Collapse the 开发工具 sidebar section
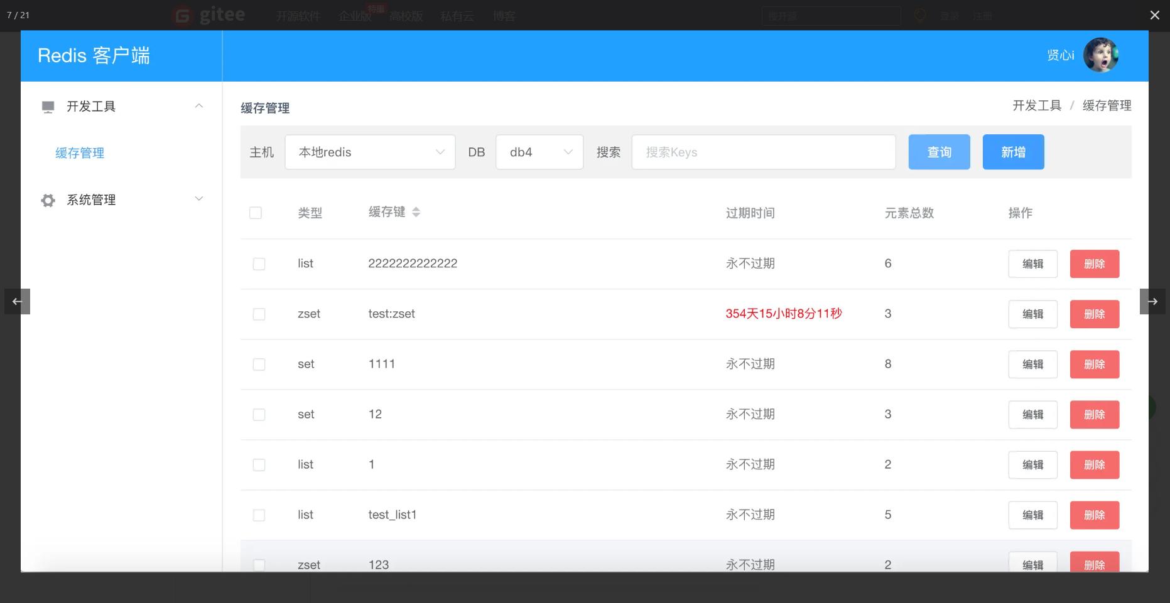 click(x=199, y=105)
